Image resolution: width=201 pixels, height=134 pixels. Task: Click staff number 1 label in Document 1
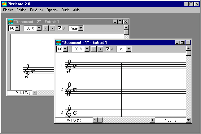point(62,66)
